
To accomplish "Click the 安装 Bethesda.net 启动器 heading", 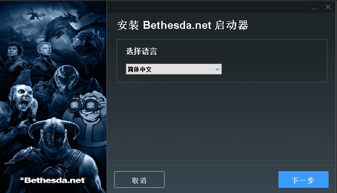I will pyautogui.click(x=183, y=25).
